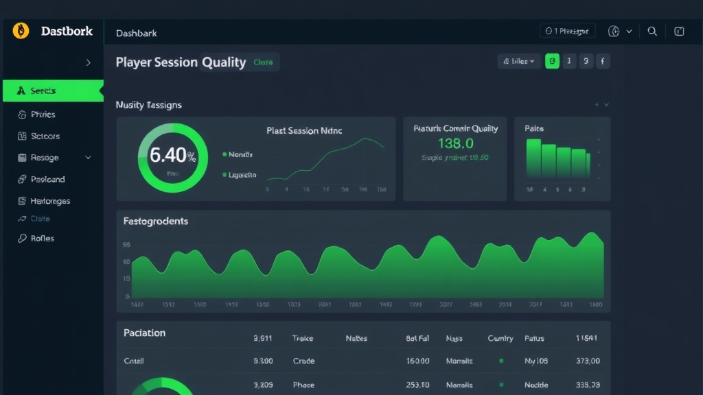This screenshot has width=703, height=395.
Task: Click the Peoloand link icon
Action: coord(22,180)
